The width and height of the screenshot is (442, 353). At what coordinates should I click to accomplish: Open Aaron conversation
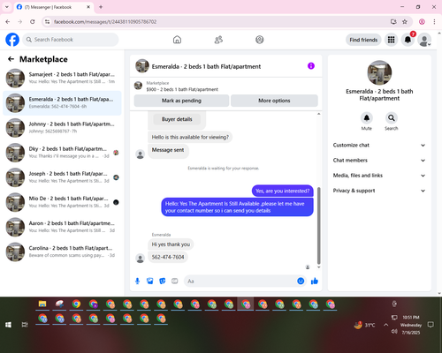(62, 227)
